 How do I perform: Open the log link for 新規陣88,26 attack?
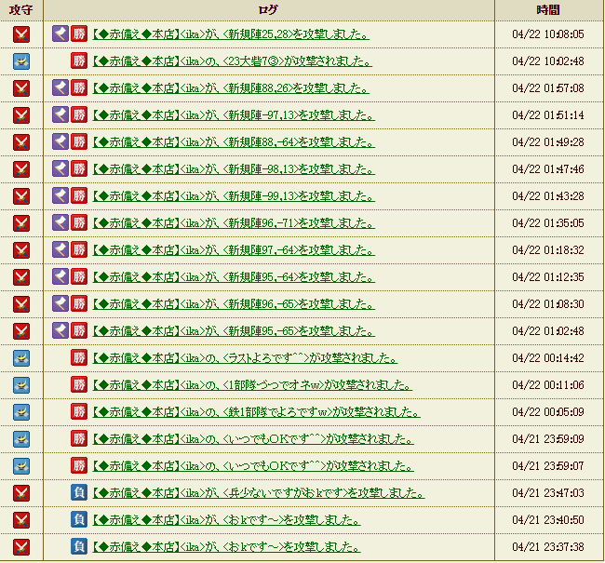[231, 88]
